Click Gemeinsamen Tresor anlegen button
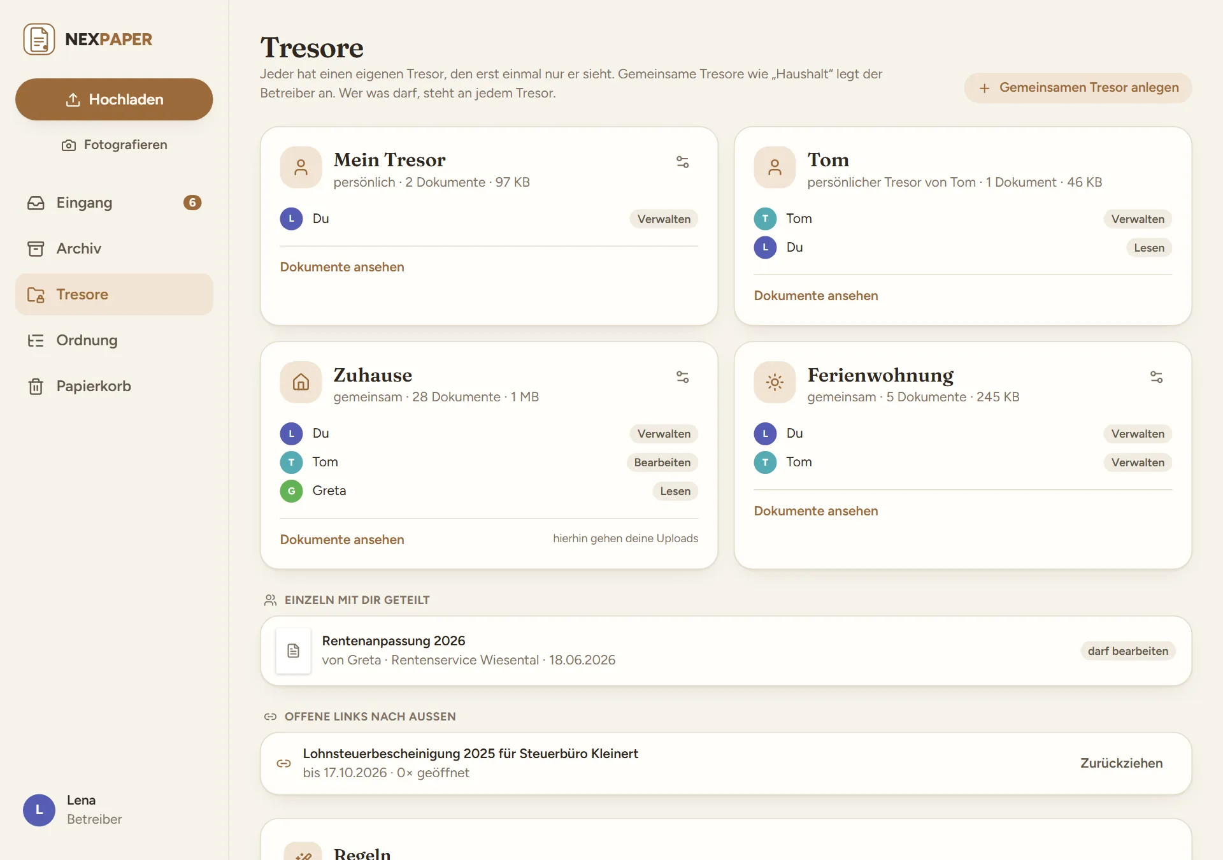 (x=1078, y=88)
